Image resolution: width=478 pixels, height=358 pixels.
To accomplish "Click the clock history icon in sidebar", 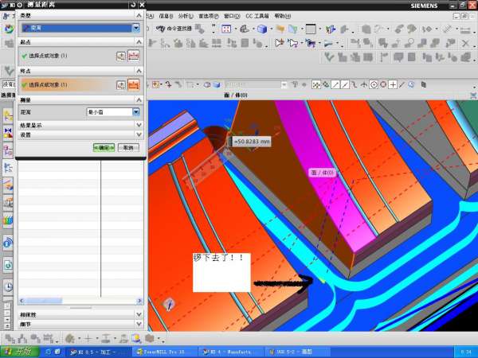I will click(8, 287).
